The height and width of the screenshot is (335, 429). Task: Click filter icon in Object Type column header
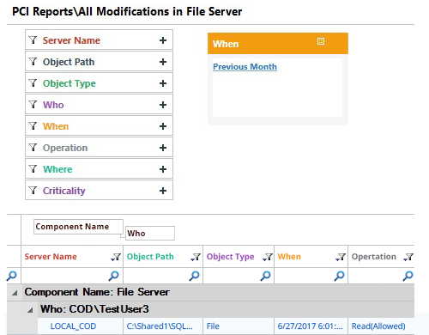pos(268,257)
